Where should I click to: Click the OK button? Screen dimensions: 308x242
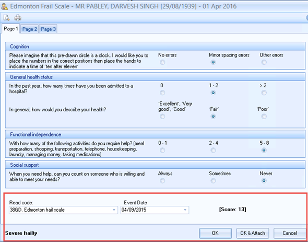[x=215, y=233]
